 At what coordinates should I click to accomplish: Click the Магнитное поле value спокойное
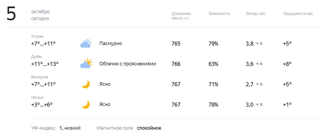pyautogui.click(x=149, y=128)
